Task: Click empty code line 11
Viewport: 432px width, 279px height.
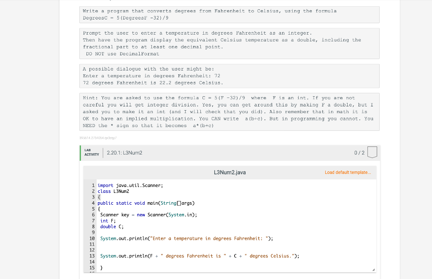Action: point(236,244)
